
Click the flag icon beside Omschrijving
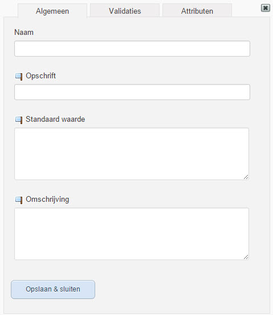[19, 200]
